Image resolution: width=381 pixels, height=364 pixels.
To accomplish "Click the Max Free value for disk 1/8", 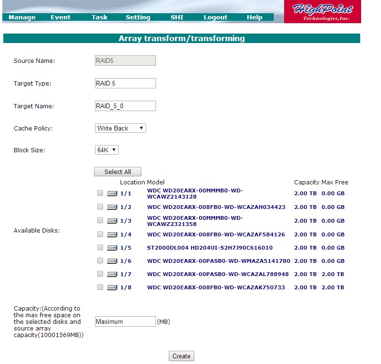I will tap(333, 287).
